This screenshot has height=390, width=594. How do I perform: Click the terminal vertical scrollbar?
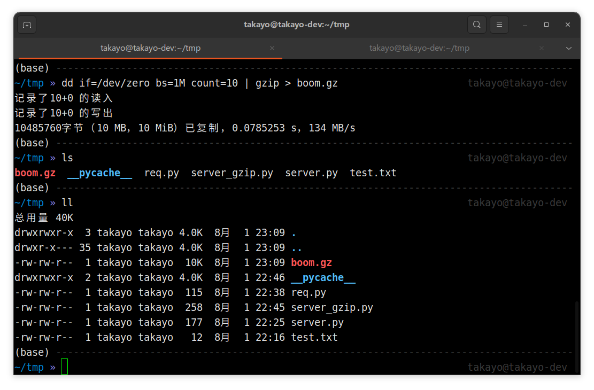pyautogui.click(x=576, y=337)
